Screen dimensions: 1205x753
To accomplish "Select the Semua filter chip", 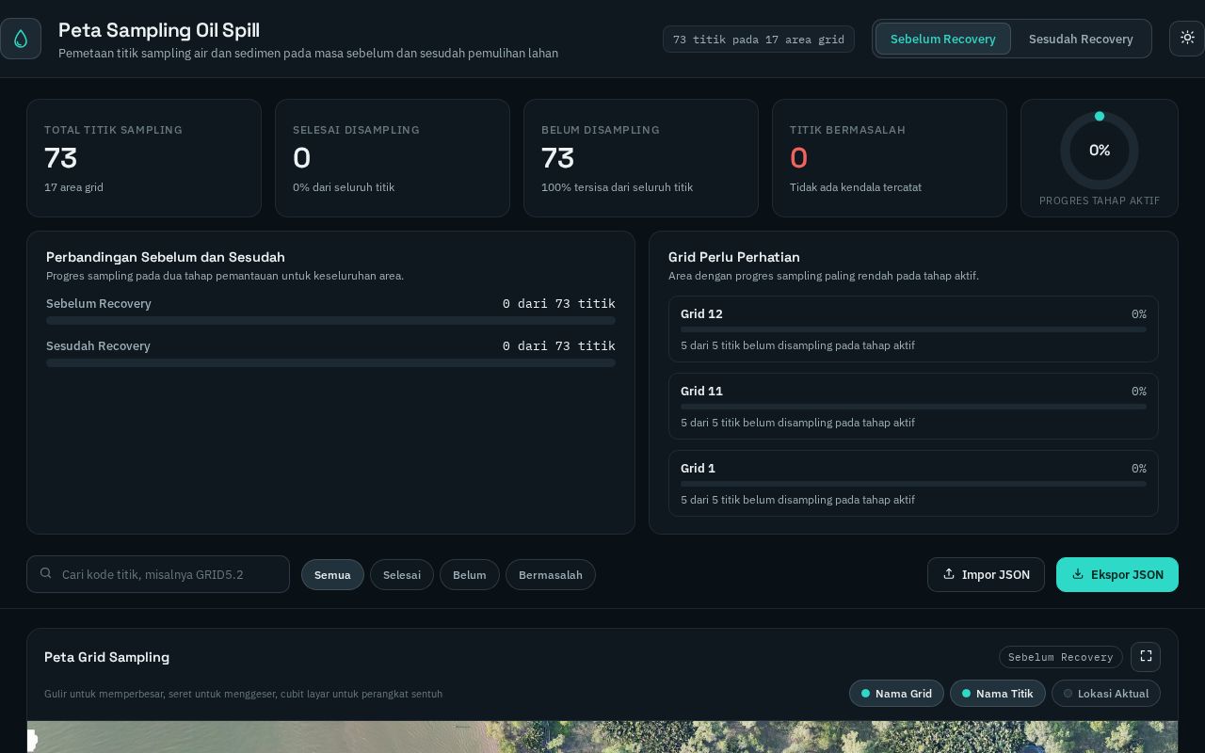I will pyautogui.click(x=332, y=575).
